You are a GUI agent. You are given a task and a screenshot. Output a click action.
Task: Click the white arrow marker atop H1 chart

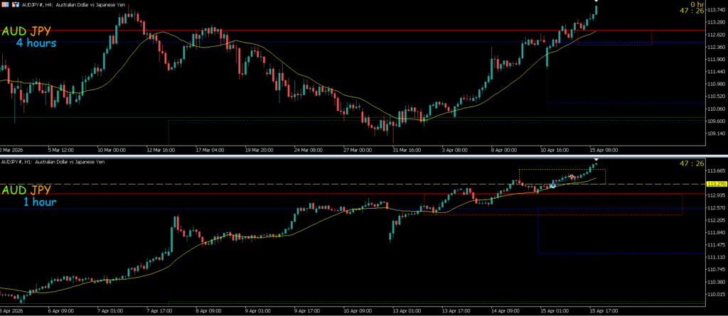pos(596,160)
